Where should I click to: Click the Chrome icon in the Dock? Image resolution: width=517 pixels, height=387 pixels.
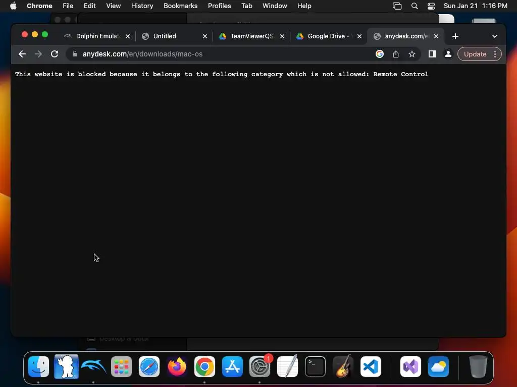point(204,367)
